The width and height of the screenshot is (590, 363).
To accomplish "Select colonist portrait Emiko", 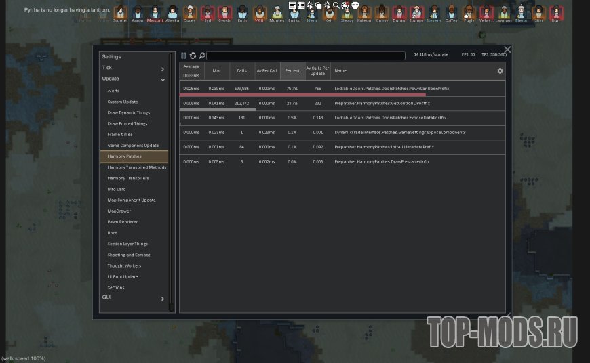I will (x=294, y=15).
